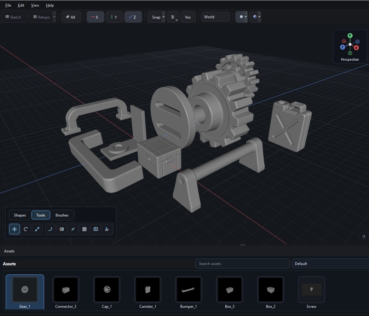Expand the flat shading sphere dropdown arrow
This screenshot has width=369, height=316.
246,17
